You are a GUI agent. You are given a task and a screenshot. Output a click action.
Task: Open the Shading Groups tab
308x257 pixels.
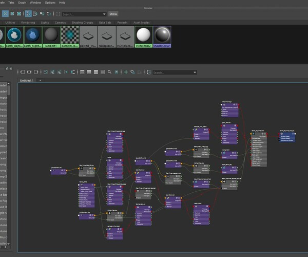click(x=83, y=23)
